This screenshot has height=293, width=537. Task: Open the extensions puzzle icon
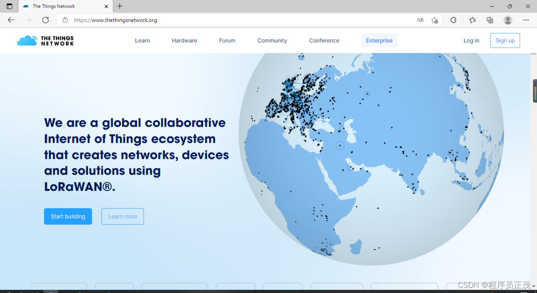[x=454, y=20]
